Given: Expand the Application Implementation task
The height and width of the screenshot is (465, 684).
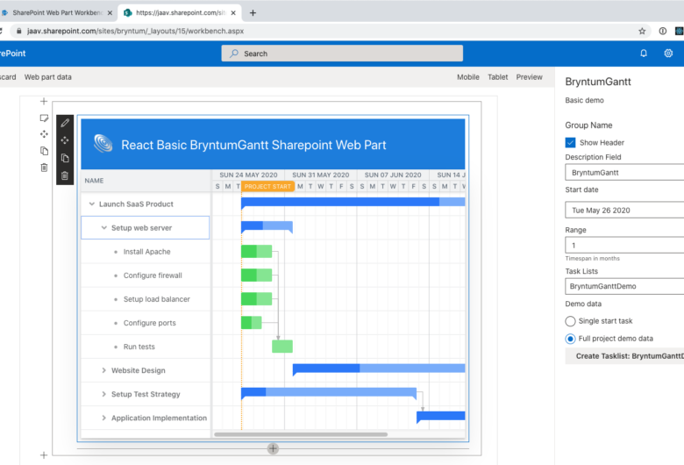Looking at the screenshot, I should [x=103, y=418].
